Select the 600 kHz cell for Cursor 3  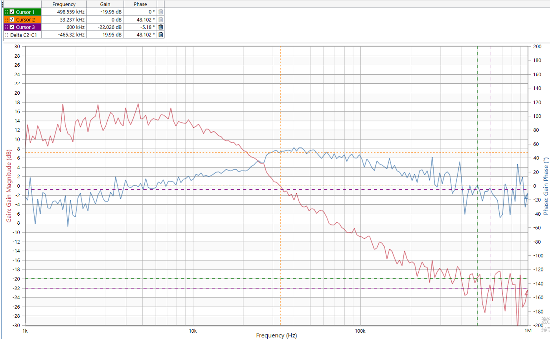pyautogui.click(x=76, y=27)
